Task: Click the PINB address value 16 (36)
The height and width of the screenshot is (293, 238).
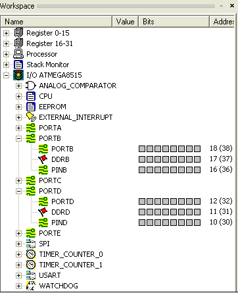Action: click(221, 169)
